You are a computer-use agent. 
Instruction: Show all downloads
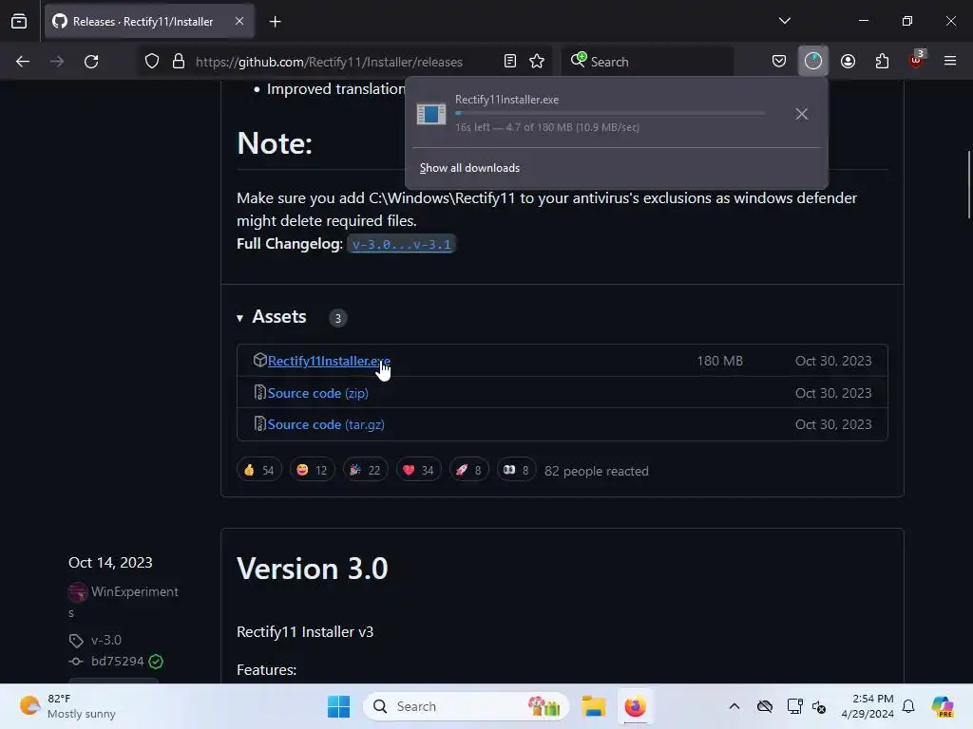[469, 168]
